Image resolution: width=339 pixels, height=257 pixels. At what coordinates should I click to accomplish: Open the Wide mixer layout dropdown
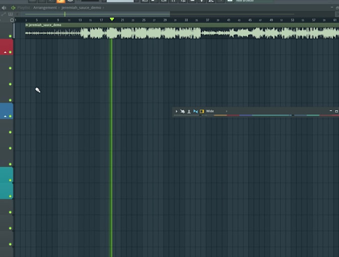[x=210, y=111]
